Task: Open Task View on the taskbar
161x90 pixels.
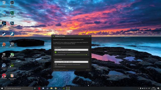Action: pos(35,88)
